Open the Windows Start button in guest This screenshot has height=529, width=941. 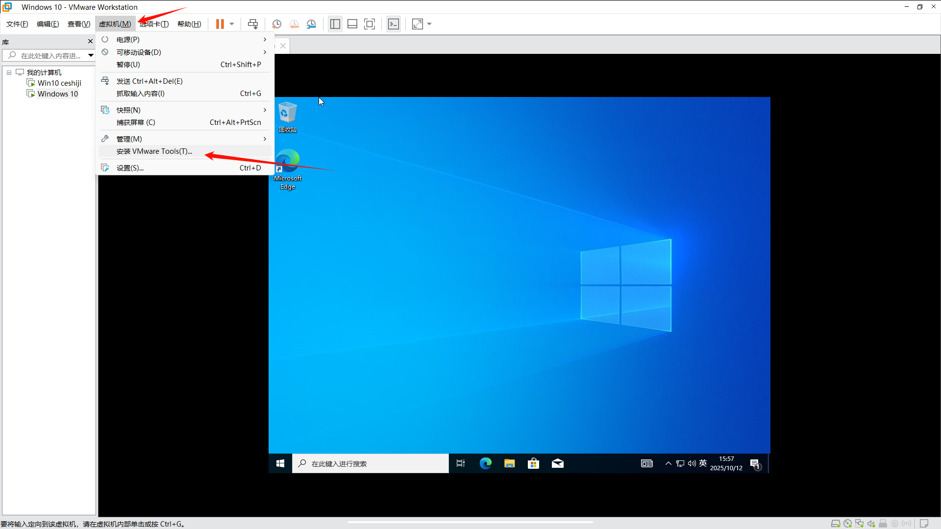click(x=280, y=463)
